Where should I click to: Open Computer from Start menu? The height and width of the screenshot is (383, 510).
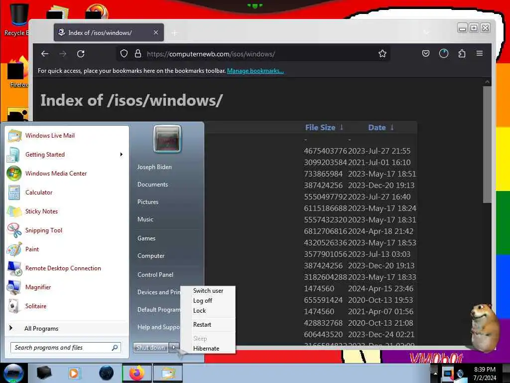click(x=151, y=256)
